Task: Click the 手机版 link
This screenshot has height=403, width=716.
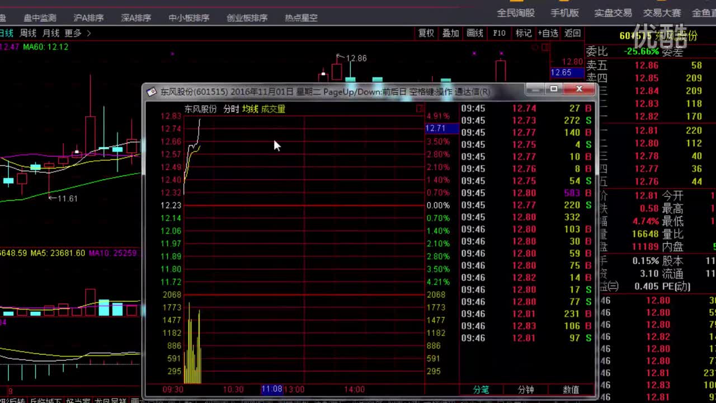Action: coord(564,13)
